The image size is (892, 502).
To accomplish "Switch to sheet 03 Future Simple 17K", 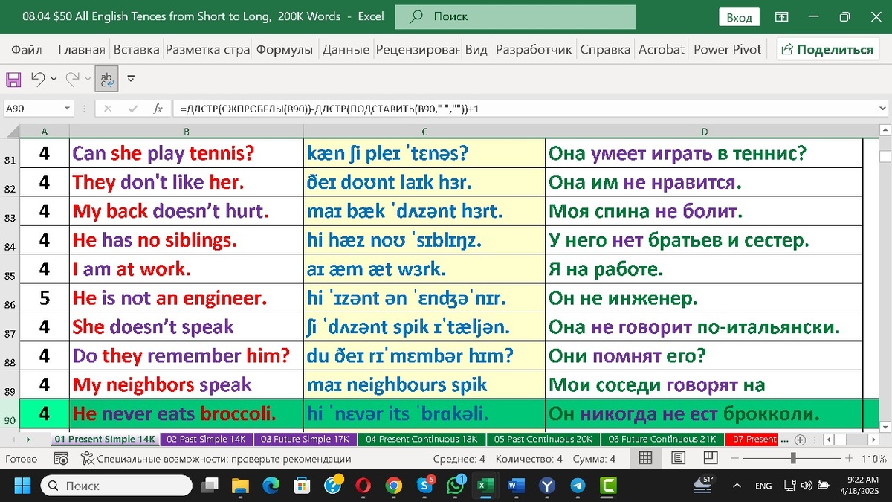I will point(306,439).
